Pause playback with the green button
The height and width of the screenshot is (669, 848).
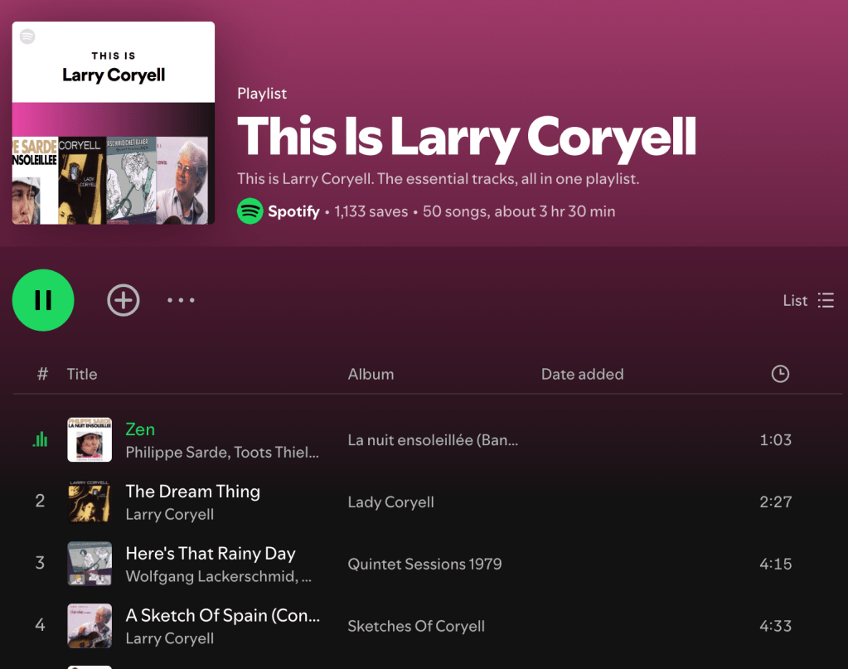43,300
